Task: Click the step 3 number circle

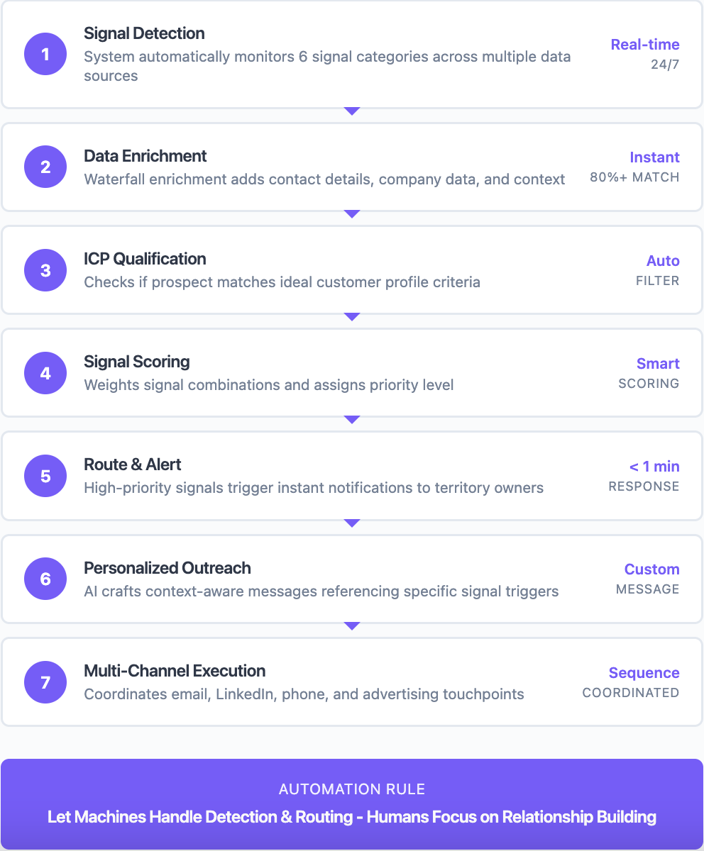Action: (x=45, y=270)
